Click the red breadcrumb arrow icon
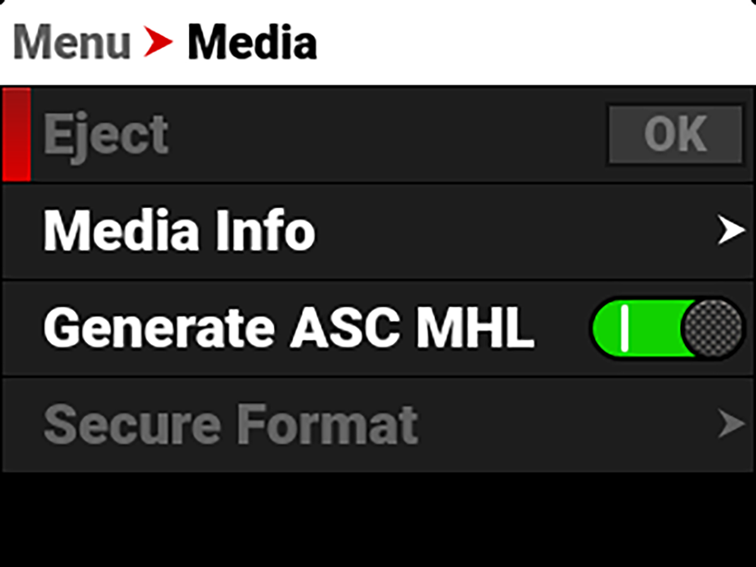 point(157,43)
